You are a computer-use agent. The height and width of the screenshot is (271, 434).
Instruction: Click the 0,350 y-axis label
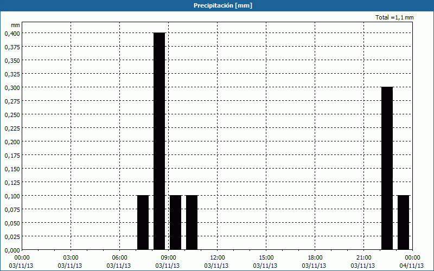[12, 61]
